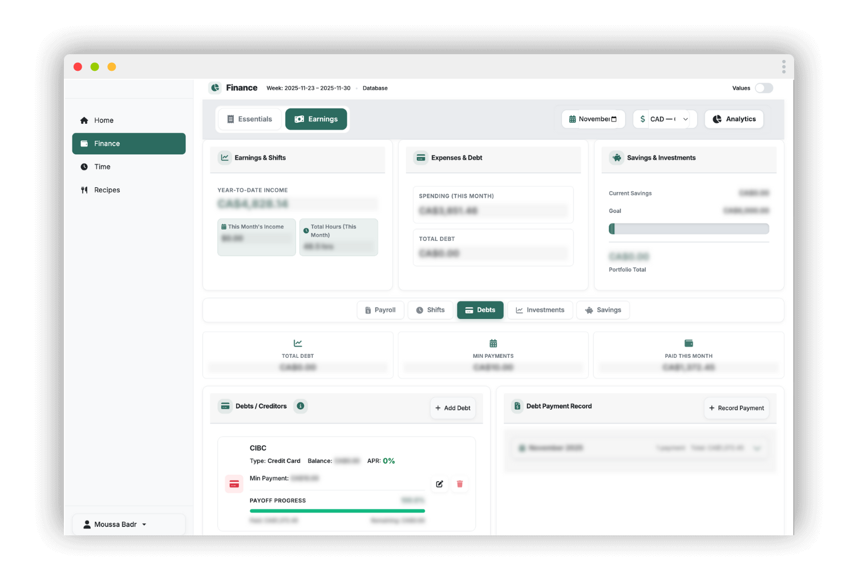
Task: Click the piggy bank icon on Savings & Investments
Action: tap(617, 158)
